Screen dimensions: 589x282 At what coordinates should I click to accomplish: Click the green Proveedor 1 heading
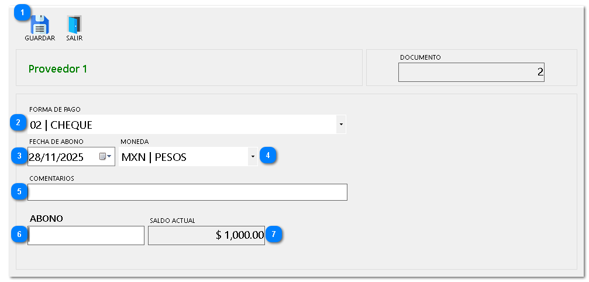[58, 68]
